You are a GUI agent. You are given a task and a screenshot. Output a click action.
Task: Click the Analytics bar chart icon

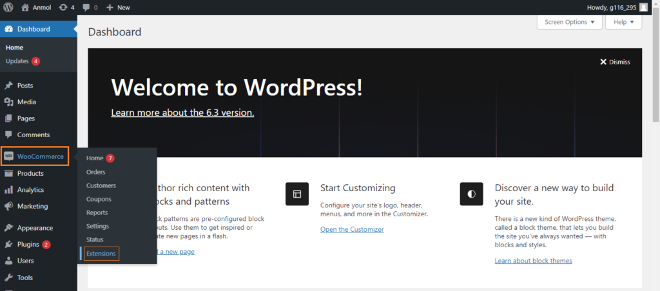coord(8,190)
